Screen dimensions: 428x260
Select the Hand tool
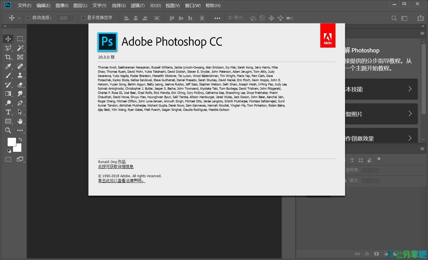coord(20,121)
